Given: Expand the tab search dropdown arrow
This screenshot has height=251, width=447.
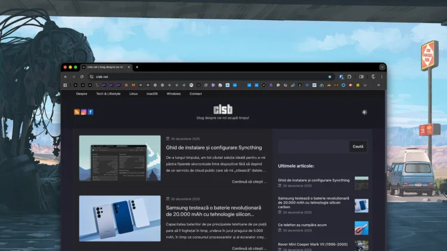Looking at the screenshot, I should tap(381, 67).
